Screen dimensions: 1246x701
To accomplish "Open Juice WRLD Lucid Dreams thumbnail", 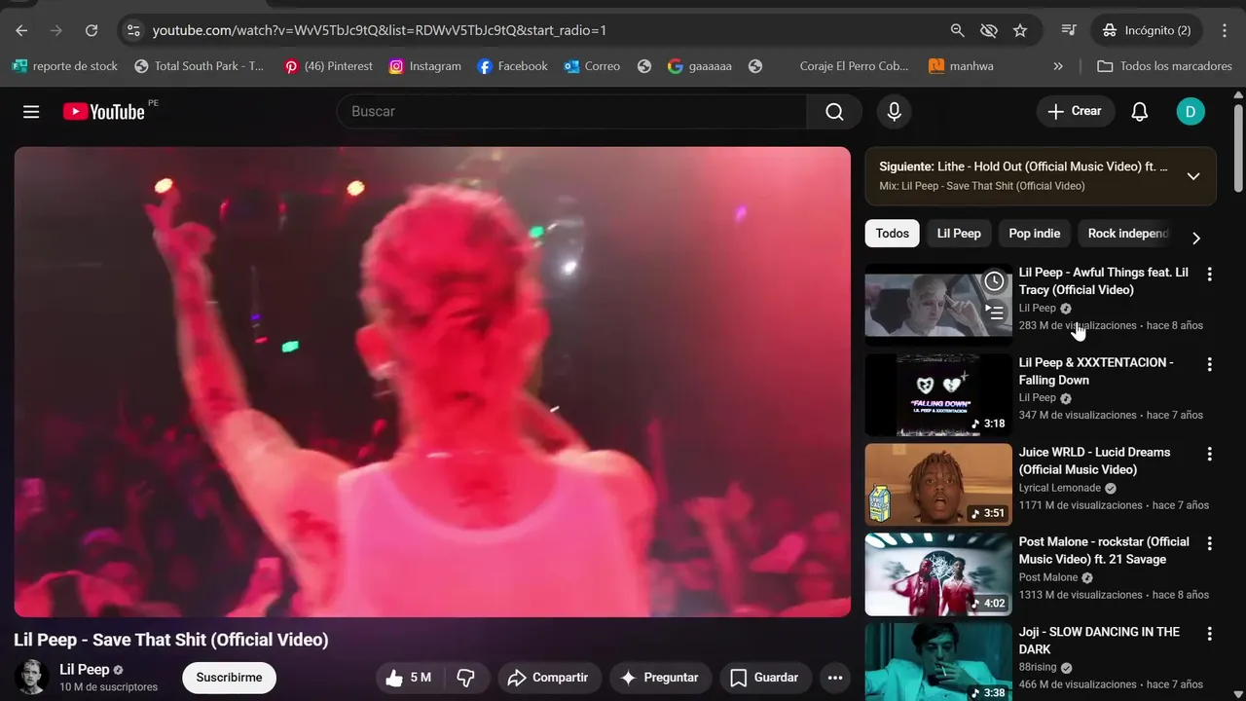I will (938, 485).
